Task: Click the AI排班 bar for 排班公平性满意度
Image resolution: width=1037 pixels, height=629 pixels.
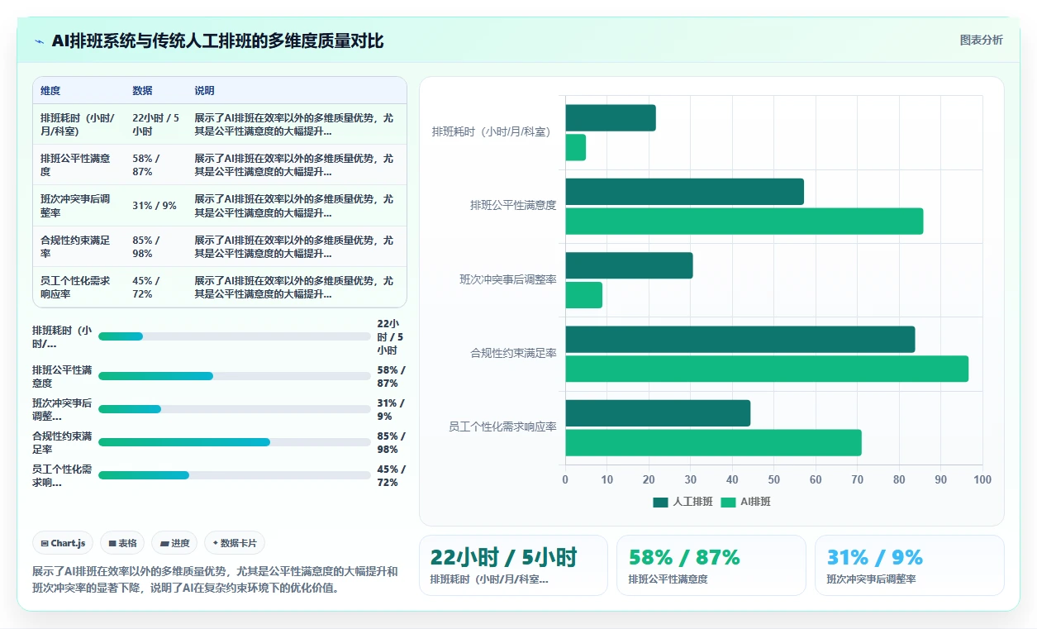Action: [x=744, y=222]
